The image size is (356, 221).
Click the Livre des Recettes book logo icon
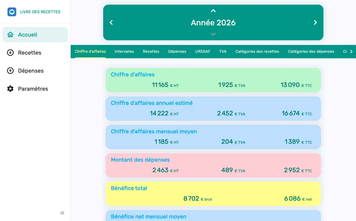(12, 12)
